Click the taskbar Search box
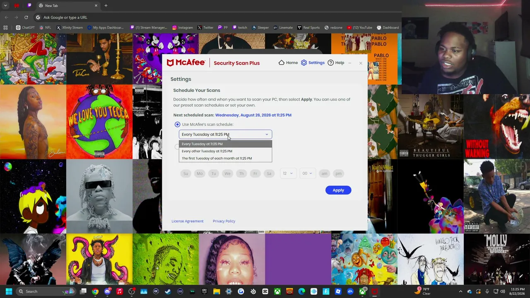The height and width of the screenshot is (298, 530). click(46, 291)
